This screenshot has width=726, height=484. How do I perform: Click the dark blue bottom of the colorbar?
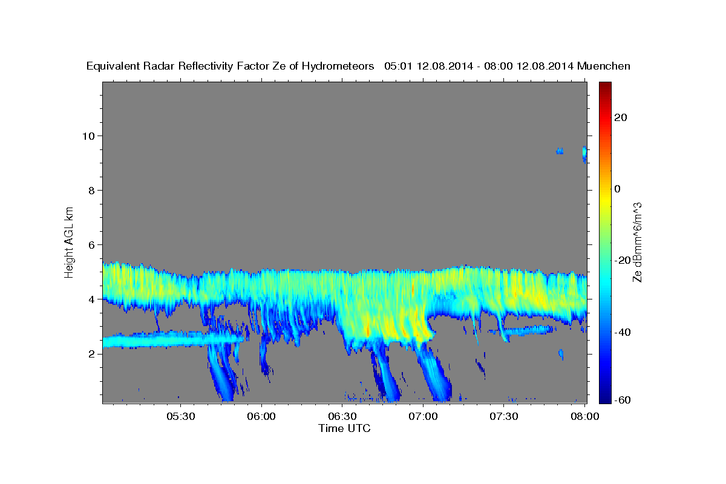click(x=604, y=396)
